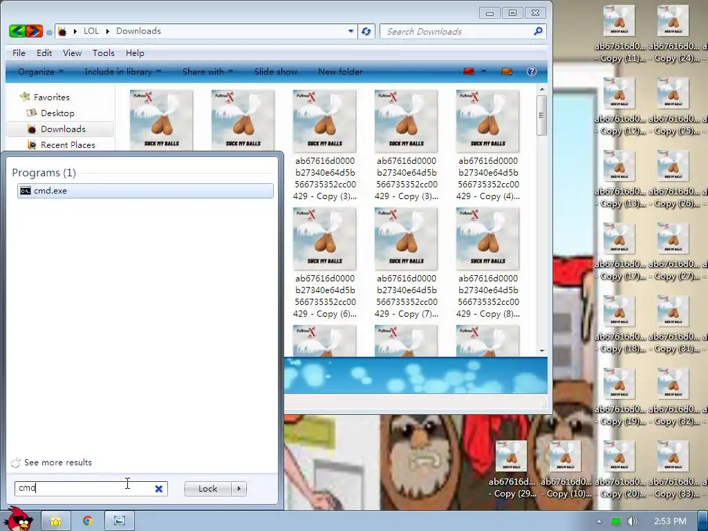
Task: Open Include in library dropdown
Action: (123, 71)
